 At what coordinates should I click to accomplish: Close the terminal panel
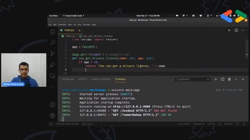[x=243, y=79]
